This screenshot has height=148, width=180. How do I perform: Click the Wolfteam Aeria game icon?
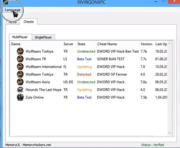point(20,82)
